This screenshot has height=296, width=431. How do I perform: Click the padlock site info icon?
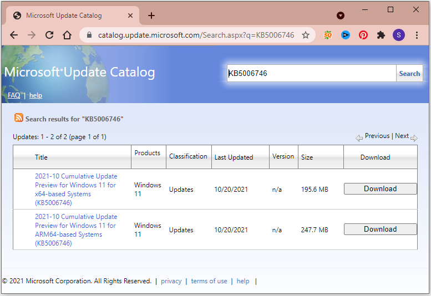(x=89, y=35)
